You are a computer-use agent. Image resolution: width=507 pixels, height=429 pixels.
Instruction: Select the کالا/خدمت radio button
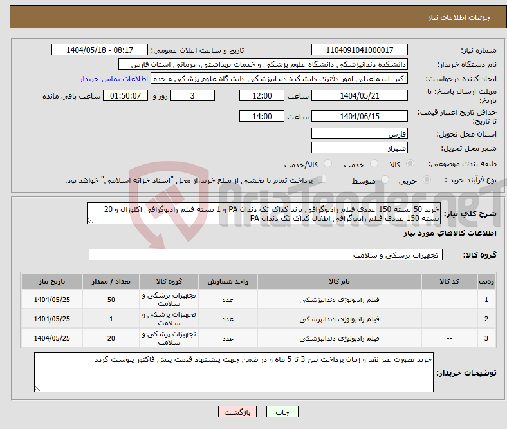click(x=328, y=164)
